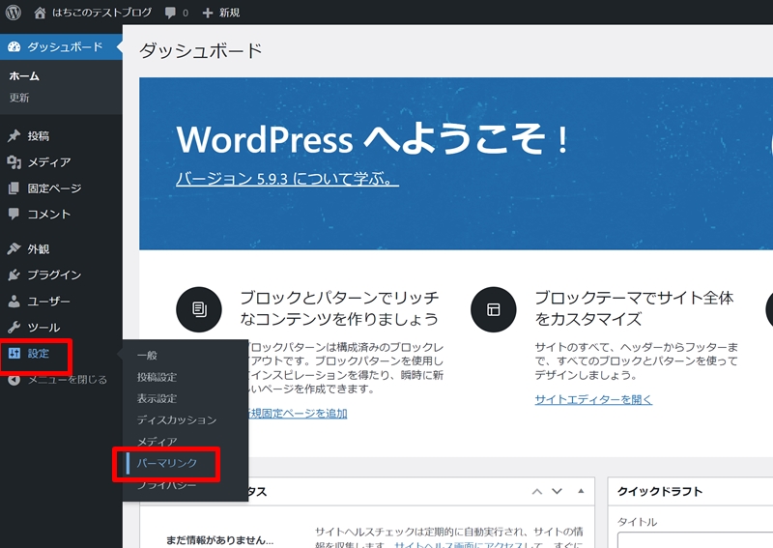Screen dimensions: 773x548
Task: Open サイトヘルス画面にアクセス link
Action: [x=458, y=544]
